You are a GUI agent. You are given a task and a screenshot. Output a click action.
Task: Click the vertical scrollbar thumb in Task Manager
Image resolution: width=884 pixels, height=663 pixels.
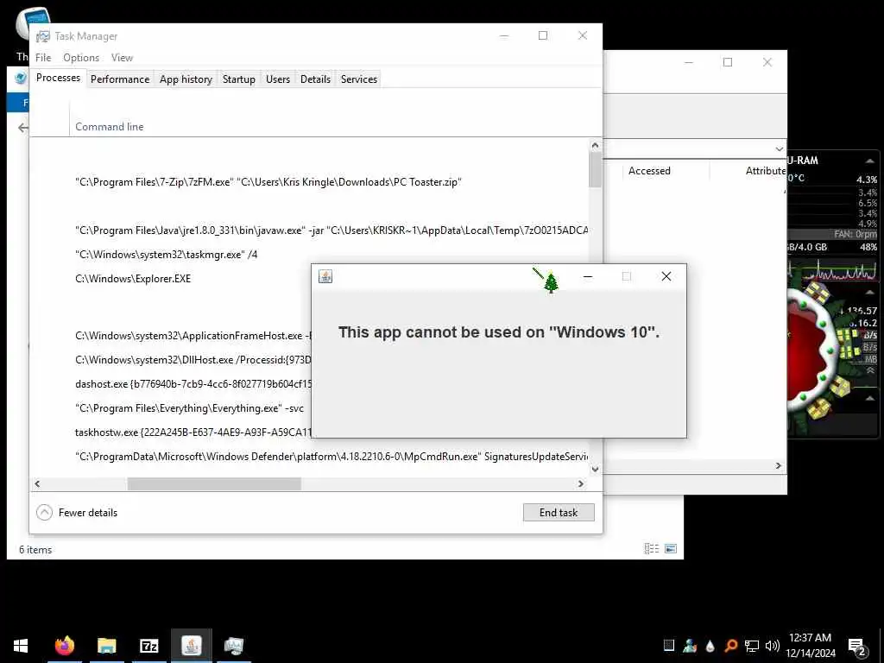595,170
